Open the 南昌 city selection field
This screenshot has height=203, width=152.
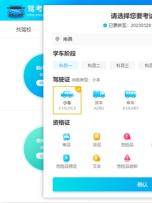[x=102, y=39]
